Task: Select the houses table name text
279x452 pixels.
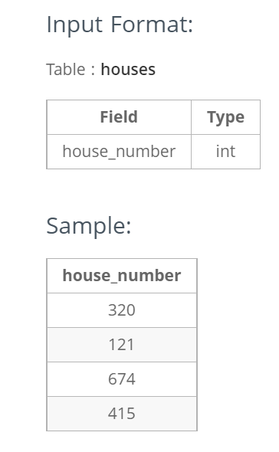Action: 128,70
